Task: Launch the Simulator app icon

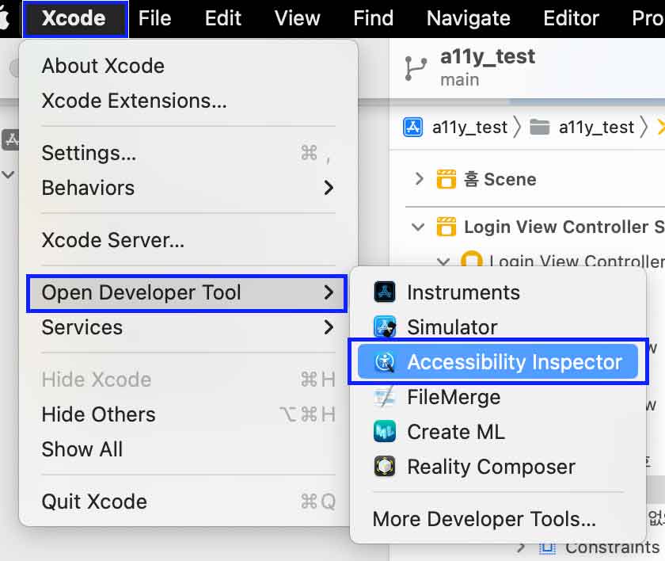Action: click(x=385, y=327)
